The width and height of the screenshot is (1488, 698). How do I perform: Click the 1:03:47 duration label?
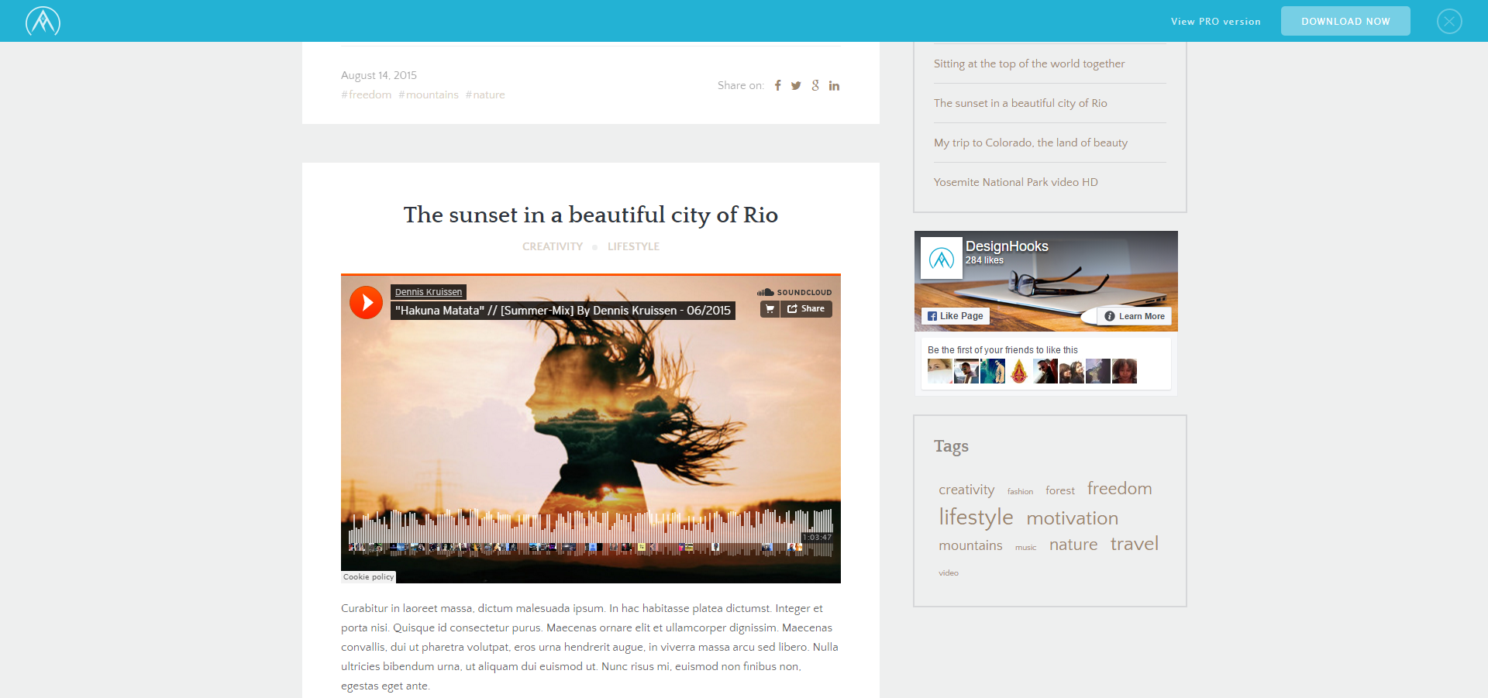pyautogui.click(x=817, y=538)
